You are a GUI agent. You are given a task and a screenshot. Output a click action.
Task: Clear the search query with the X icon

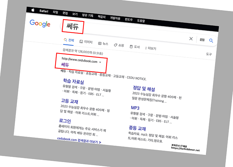pos(191,39)
